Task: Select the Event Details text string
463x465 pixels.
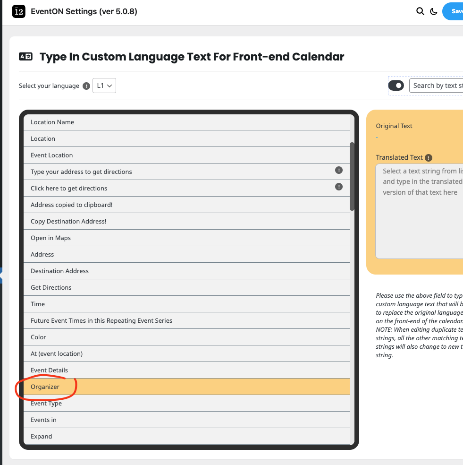Action: click(x=49, y=370)
